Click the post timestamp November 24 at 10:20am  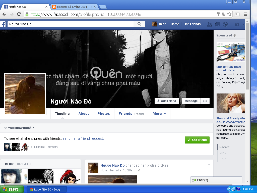pyautogui.click(x=118, y=170)
